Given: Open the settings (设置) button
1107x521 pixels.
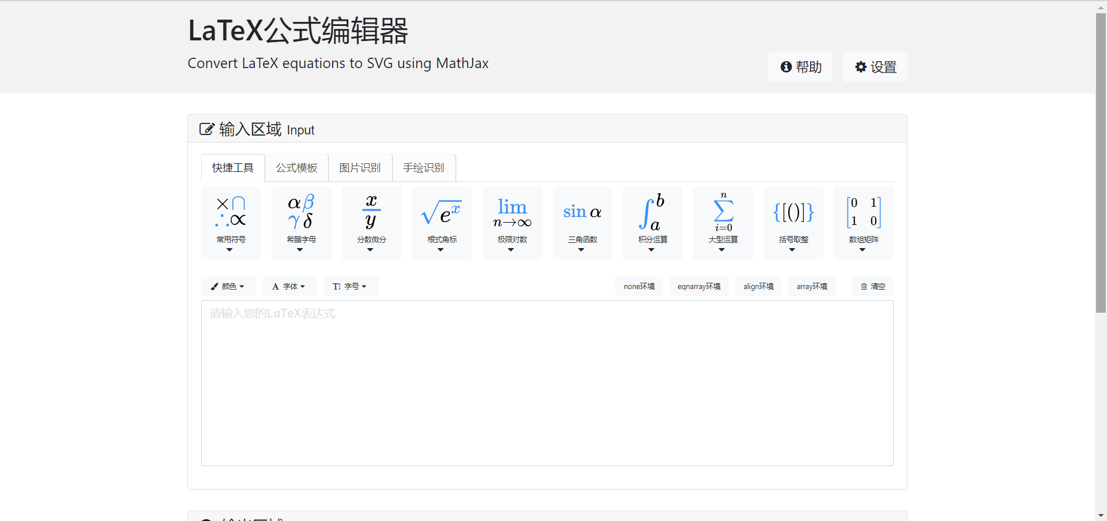Looking at the screenshot, I should coord(875,67).
